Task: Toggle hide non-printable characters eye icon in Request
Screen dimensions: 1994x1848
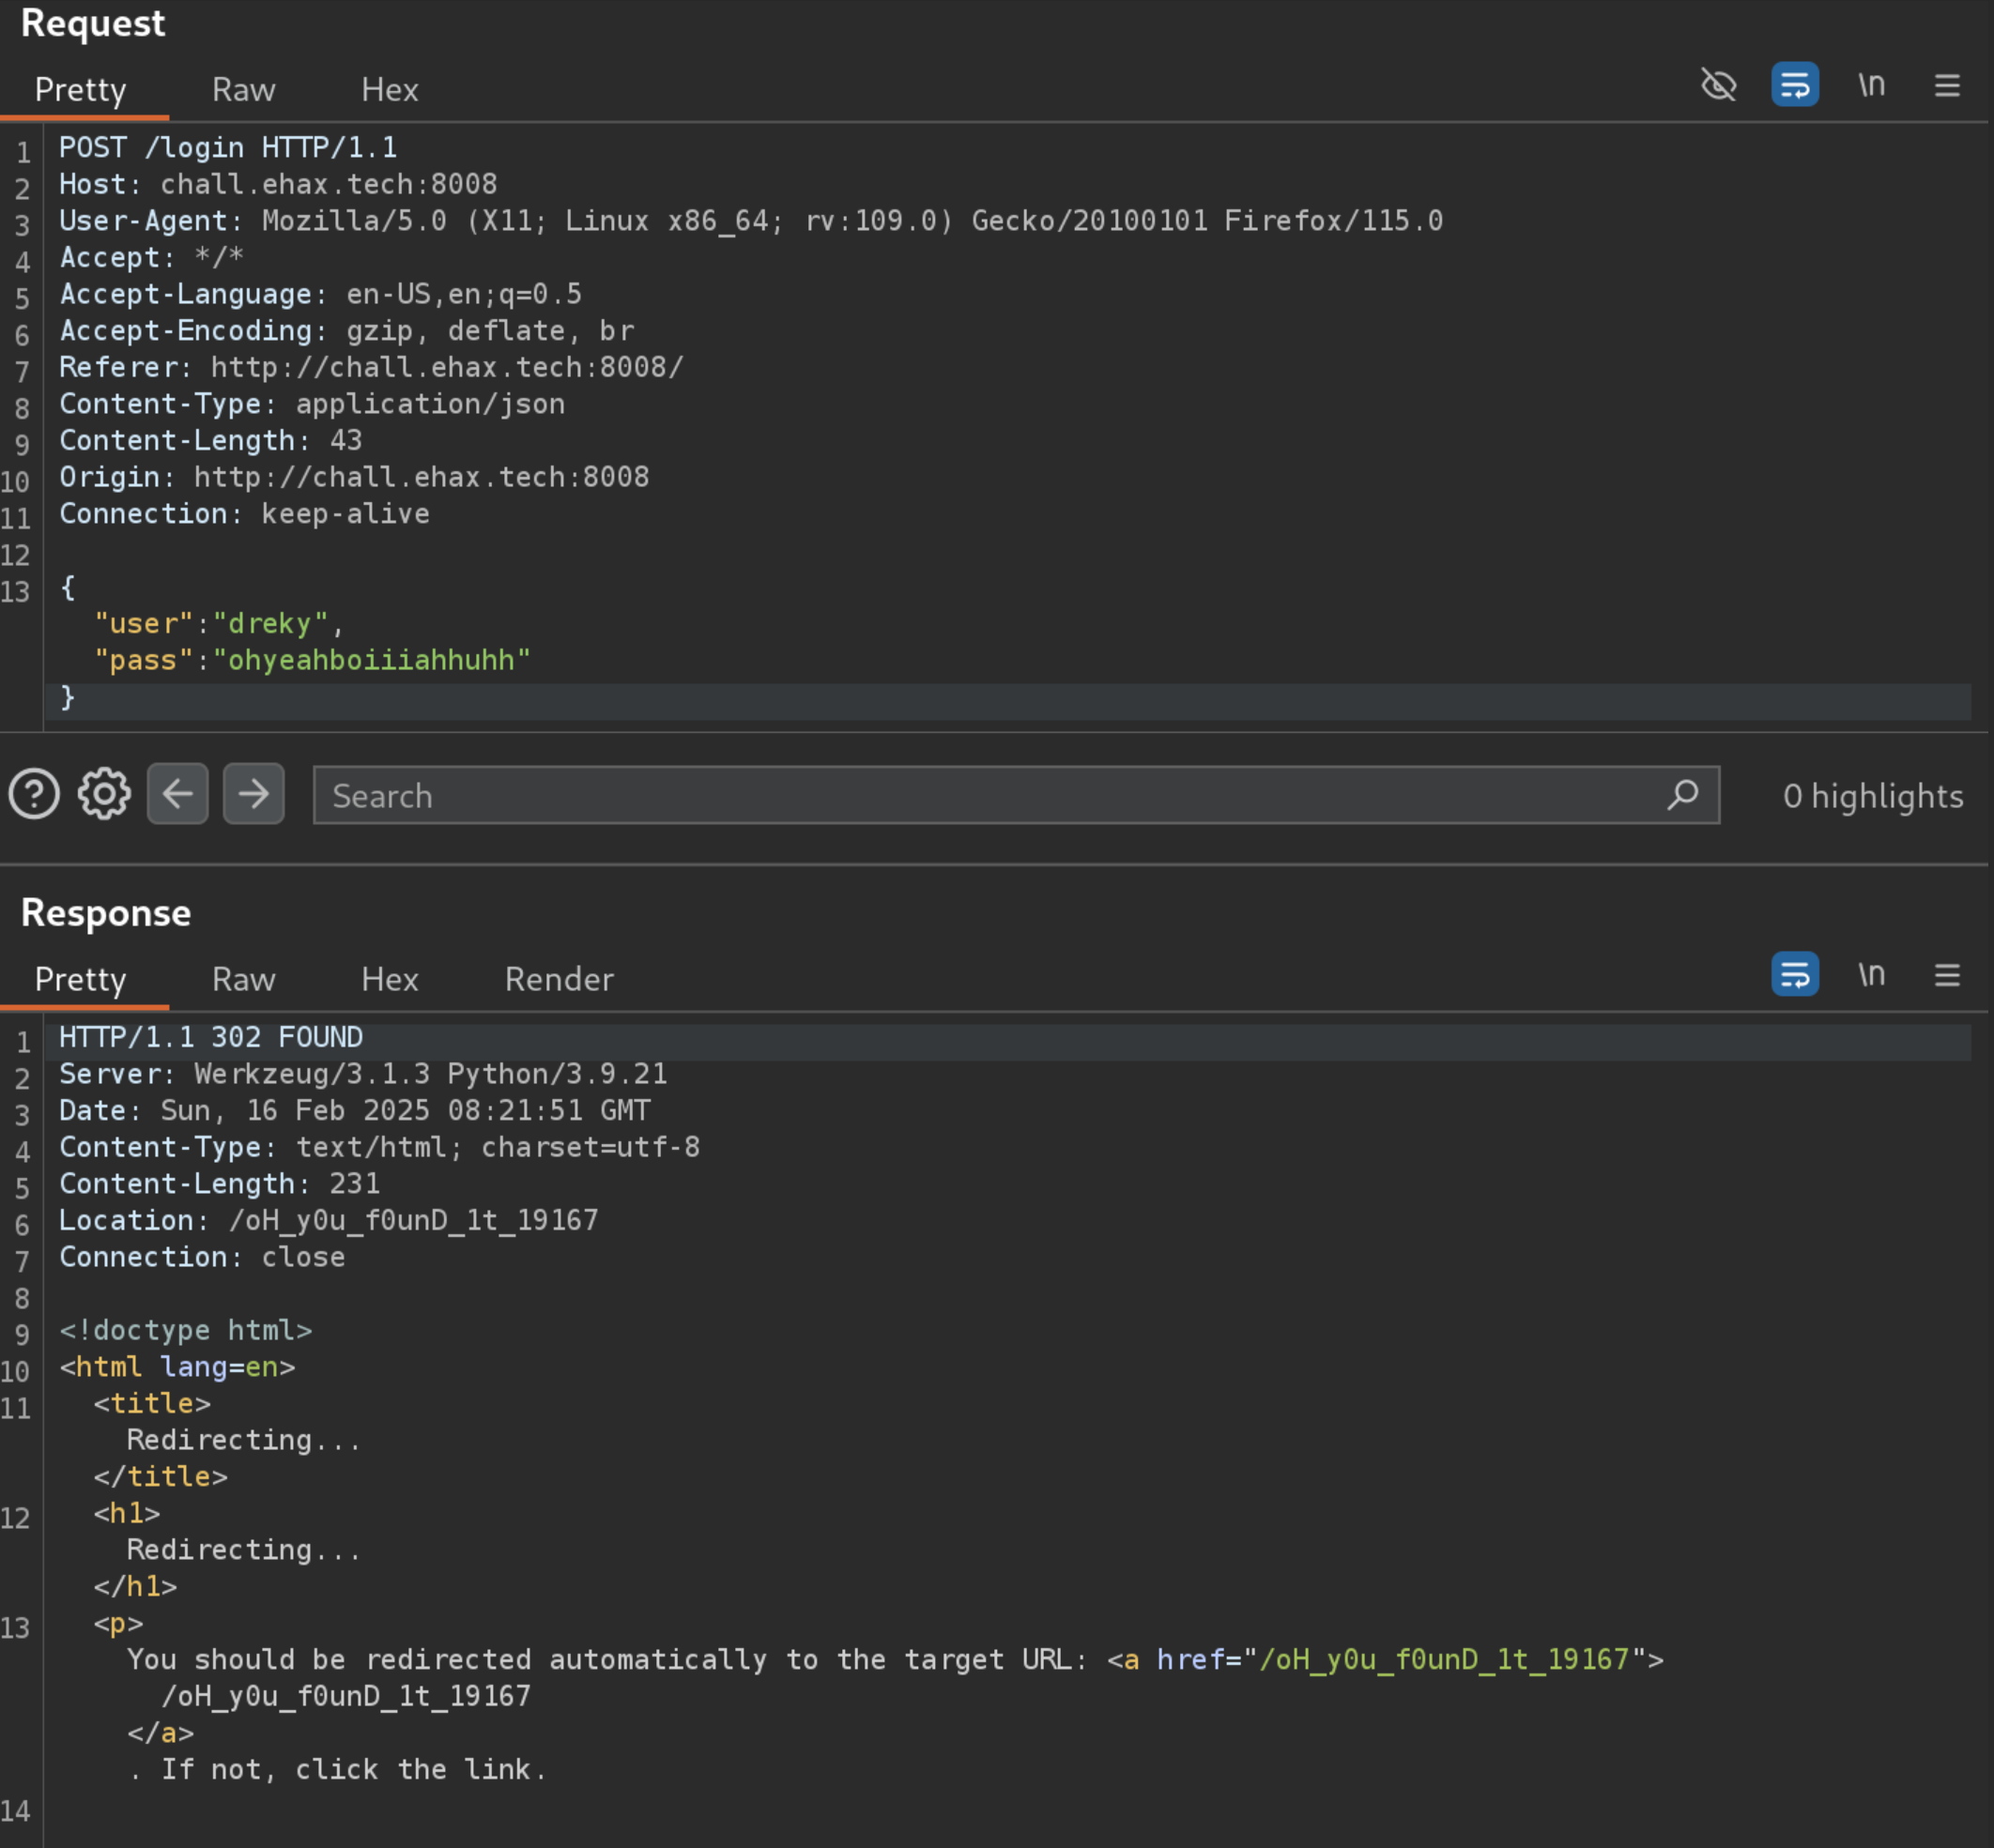Action: pos(1718,85)
